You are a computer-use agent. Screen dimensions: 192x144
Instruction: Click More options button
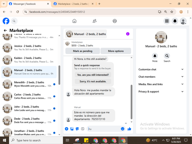click(116, 51)
